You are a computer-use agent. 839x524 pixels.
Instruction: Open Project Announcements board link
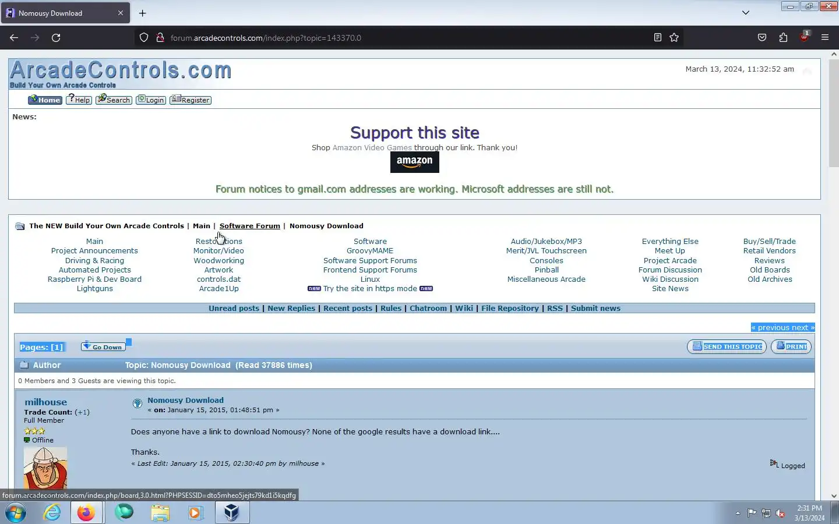coord(94,250)
